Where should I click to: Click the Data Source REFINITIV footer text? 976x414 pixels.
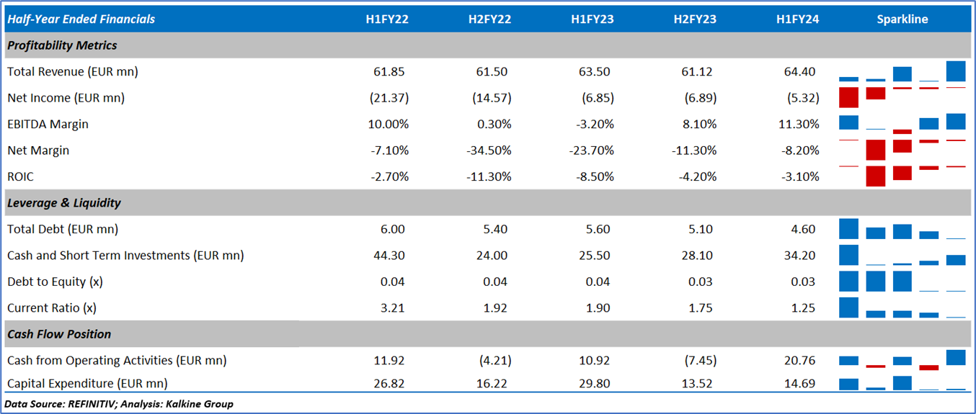click(119, 404)
